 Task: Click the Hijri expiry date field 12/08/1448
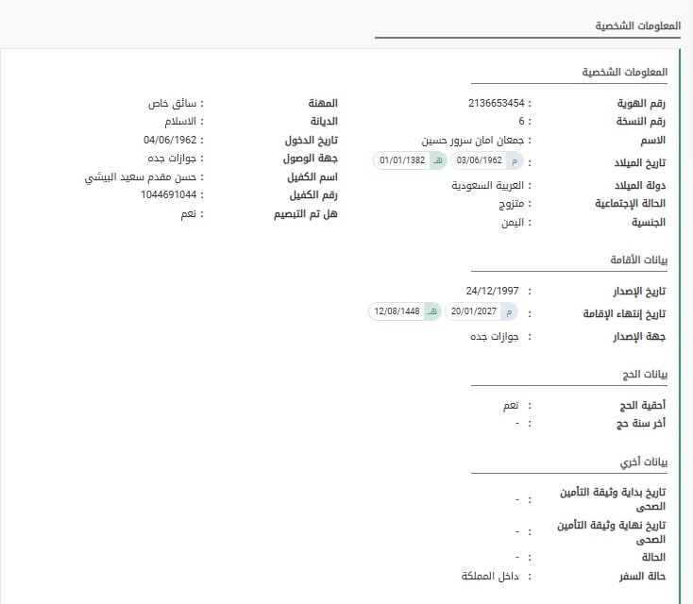tap(397, 310)
